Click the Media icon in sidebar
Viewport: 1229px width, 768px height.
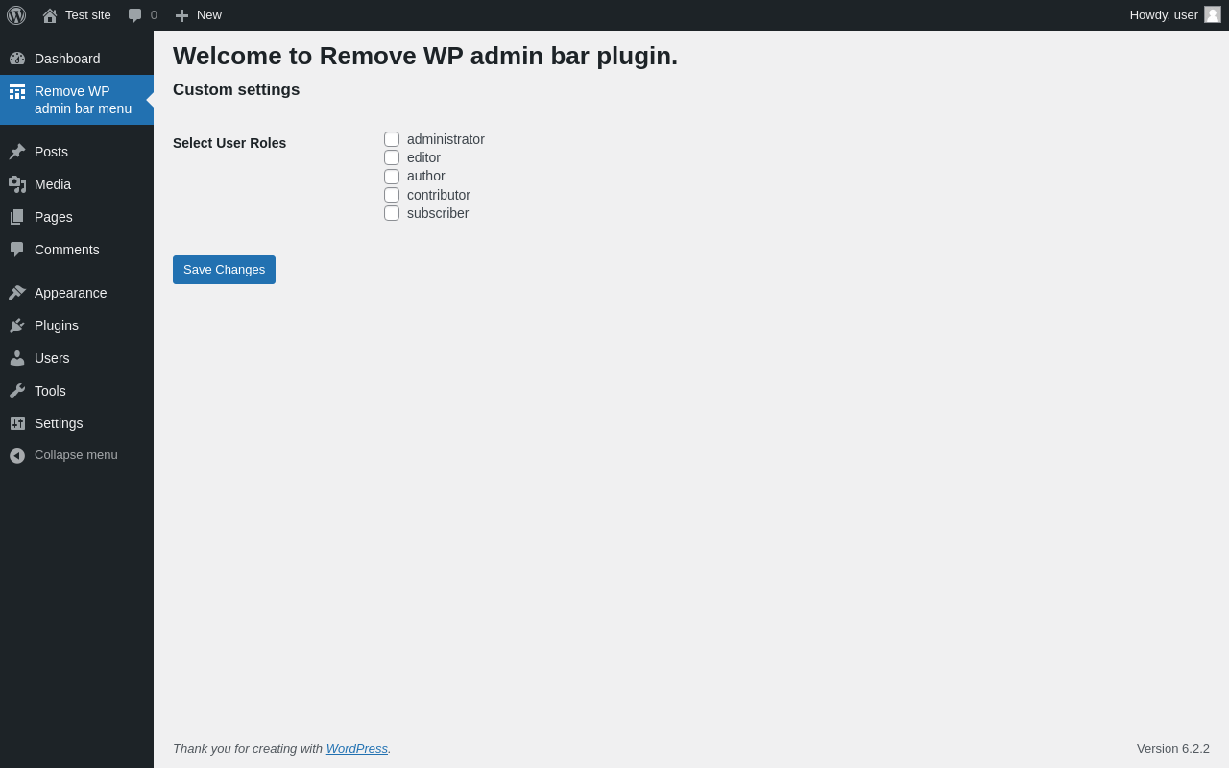tap(17, 184)
